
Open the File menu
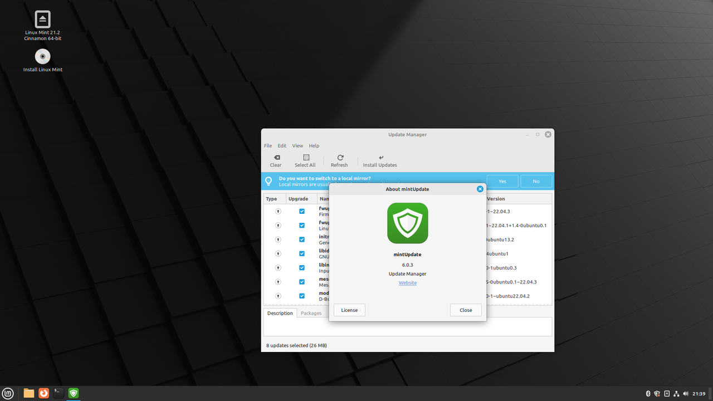[x=268, y=146]
